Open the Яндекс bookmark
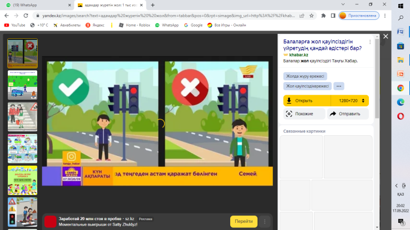410x230 pixels. coord(95,25)
